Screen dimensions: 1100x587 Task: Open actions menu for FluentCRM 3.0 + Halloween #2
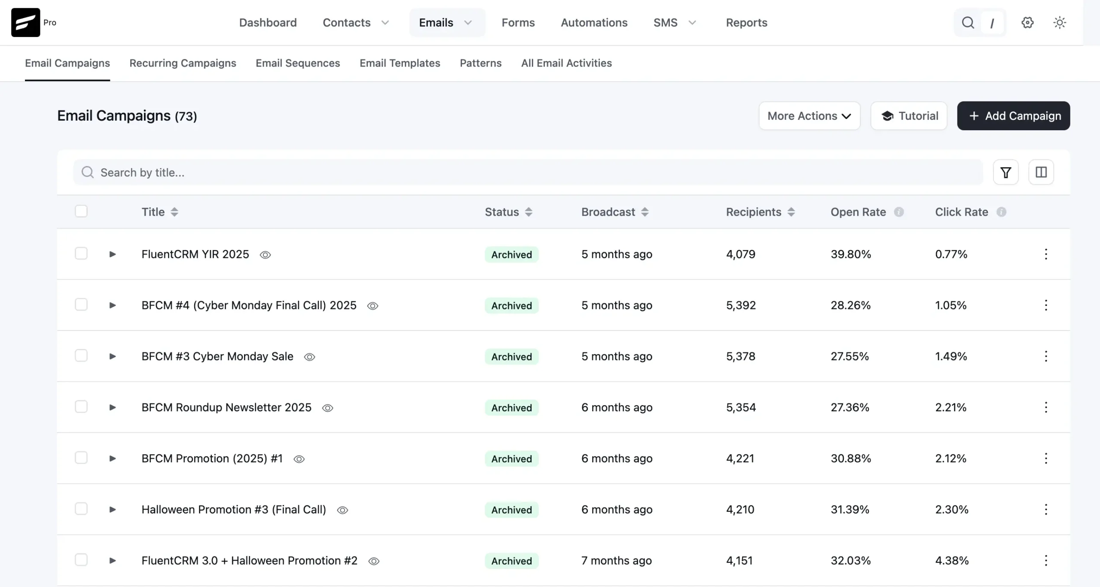click(x=1046, y=561)
